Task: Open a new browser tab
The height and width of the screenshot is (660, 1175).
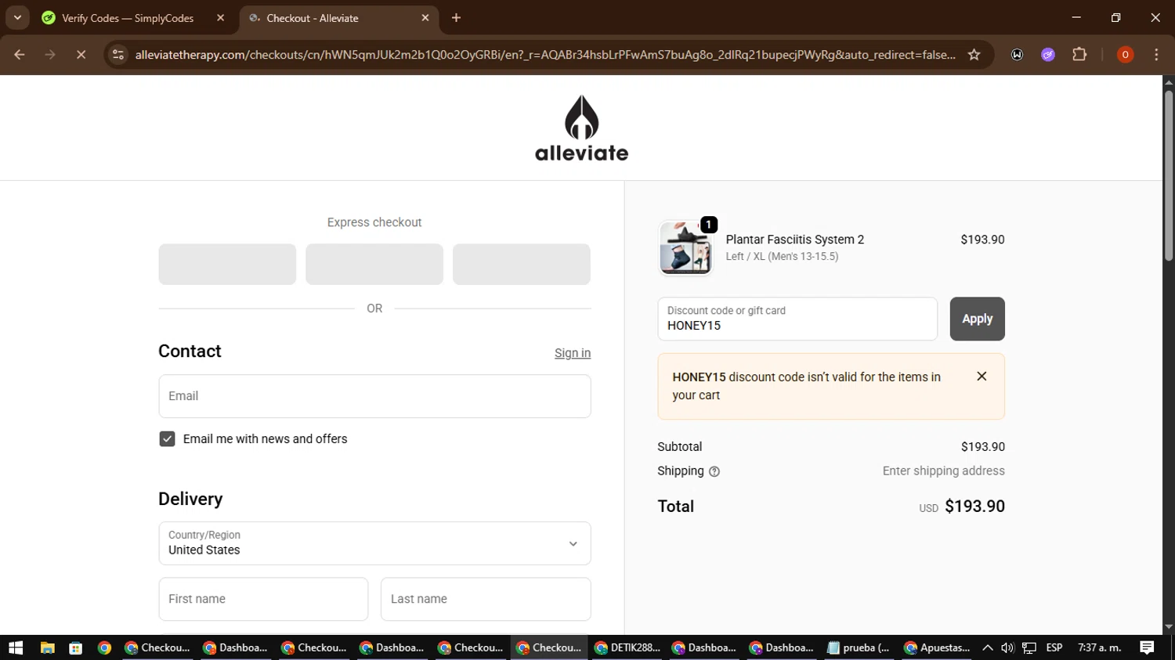Action: (456, 17)
